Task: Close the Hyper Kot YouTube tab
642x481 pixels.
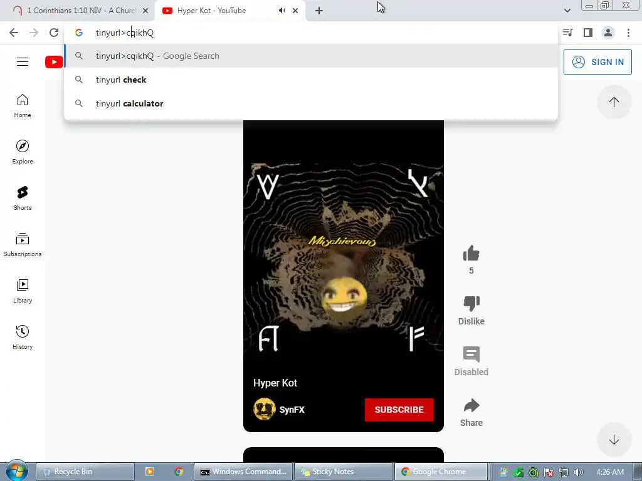Action: pos(295,11)
